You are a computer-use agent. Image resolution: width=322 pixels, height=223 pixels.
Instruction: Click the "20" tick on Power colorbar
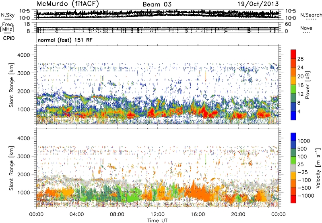[300, 76]
